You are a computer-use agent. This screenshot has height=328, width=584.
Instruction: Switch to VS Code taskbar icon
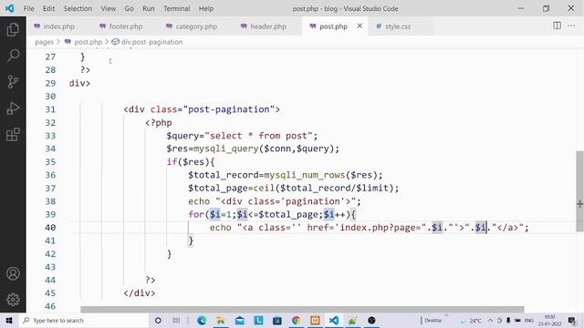click(334, 320)
